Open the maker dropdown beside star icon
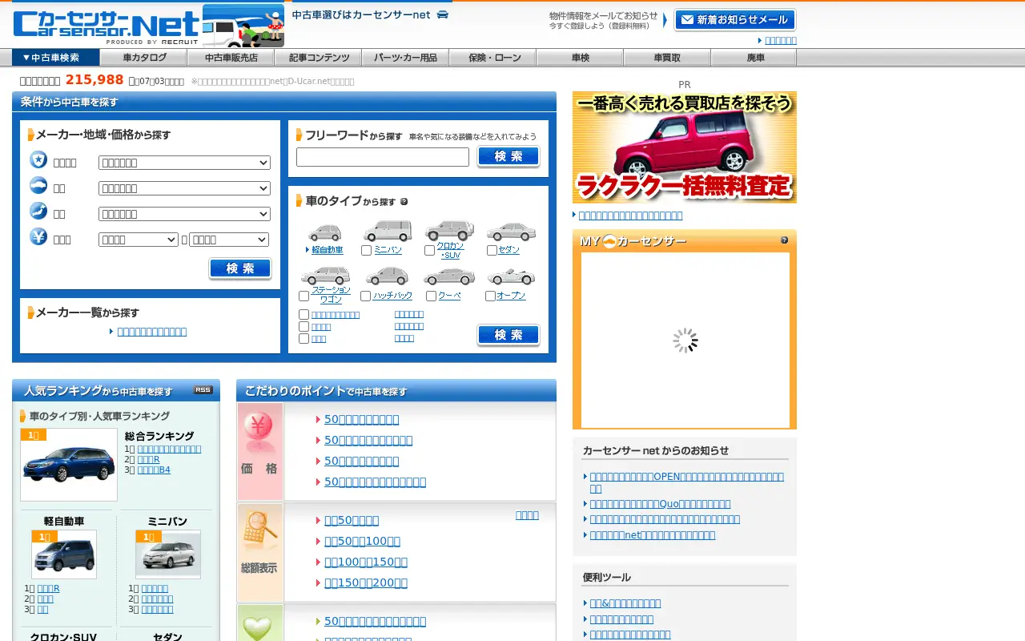 (184, 163)
